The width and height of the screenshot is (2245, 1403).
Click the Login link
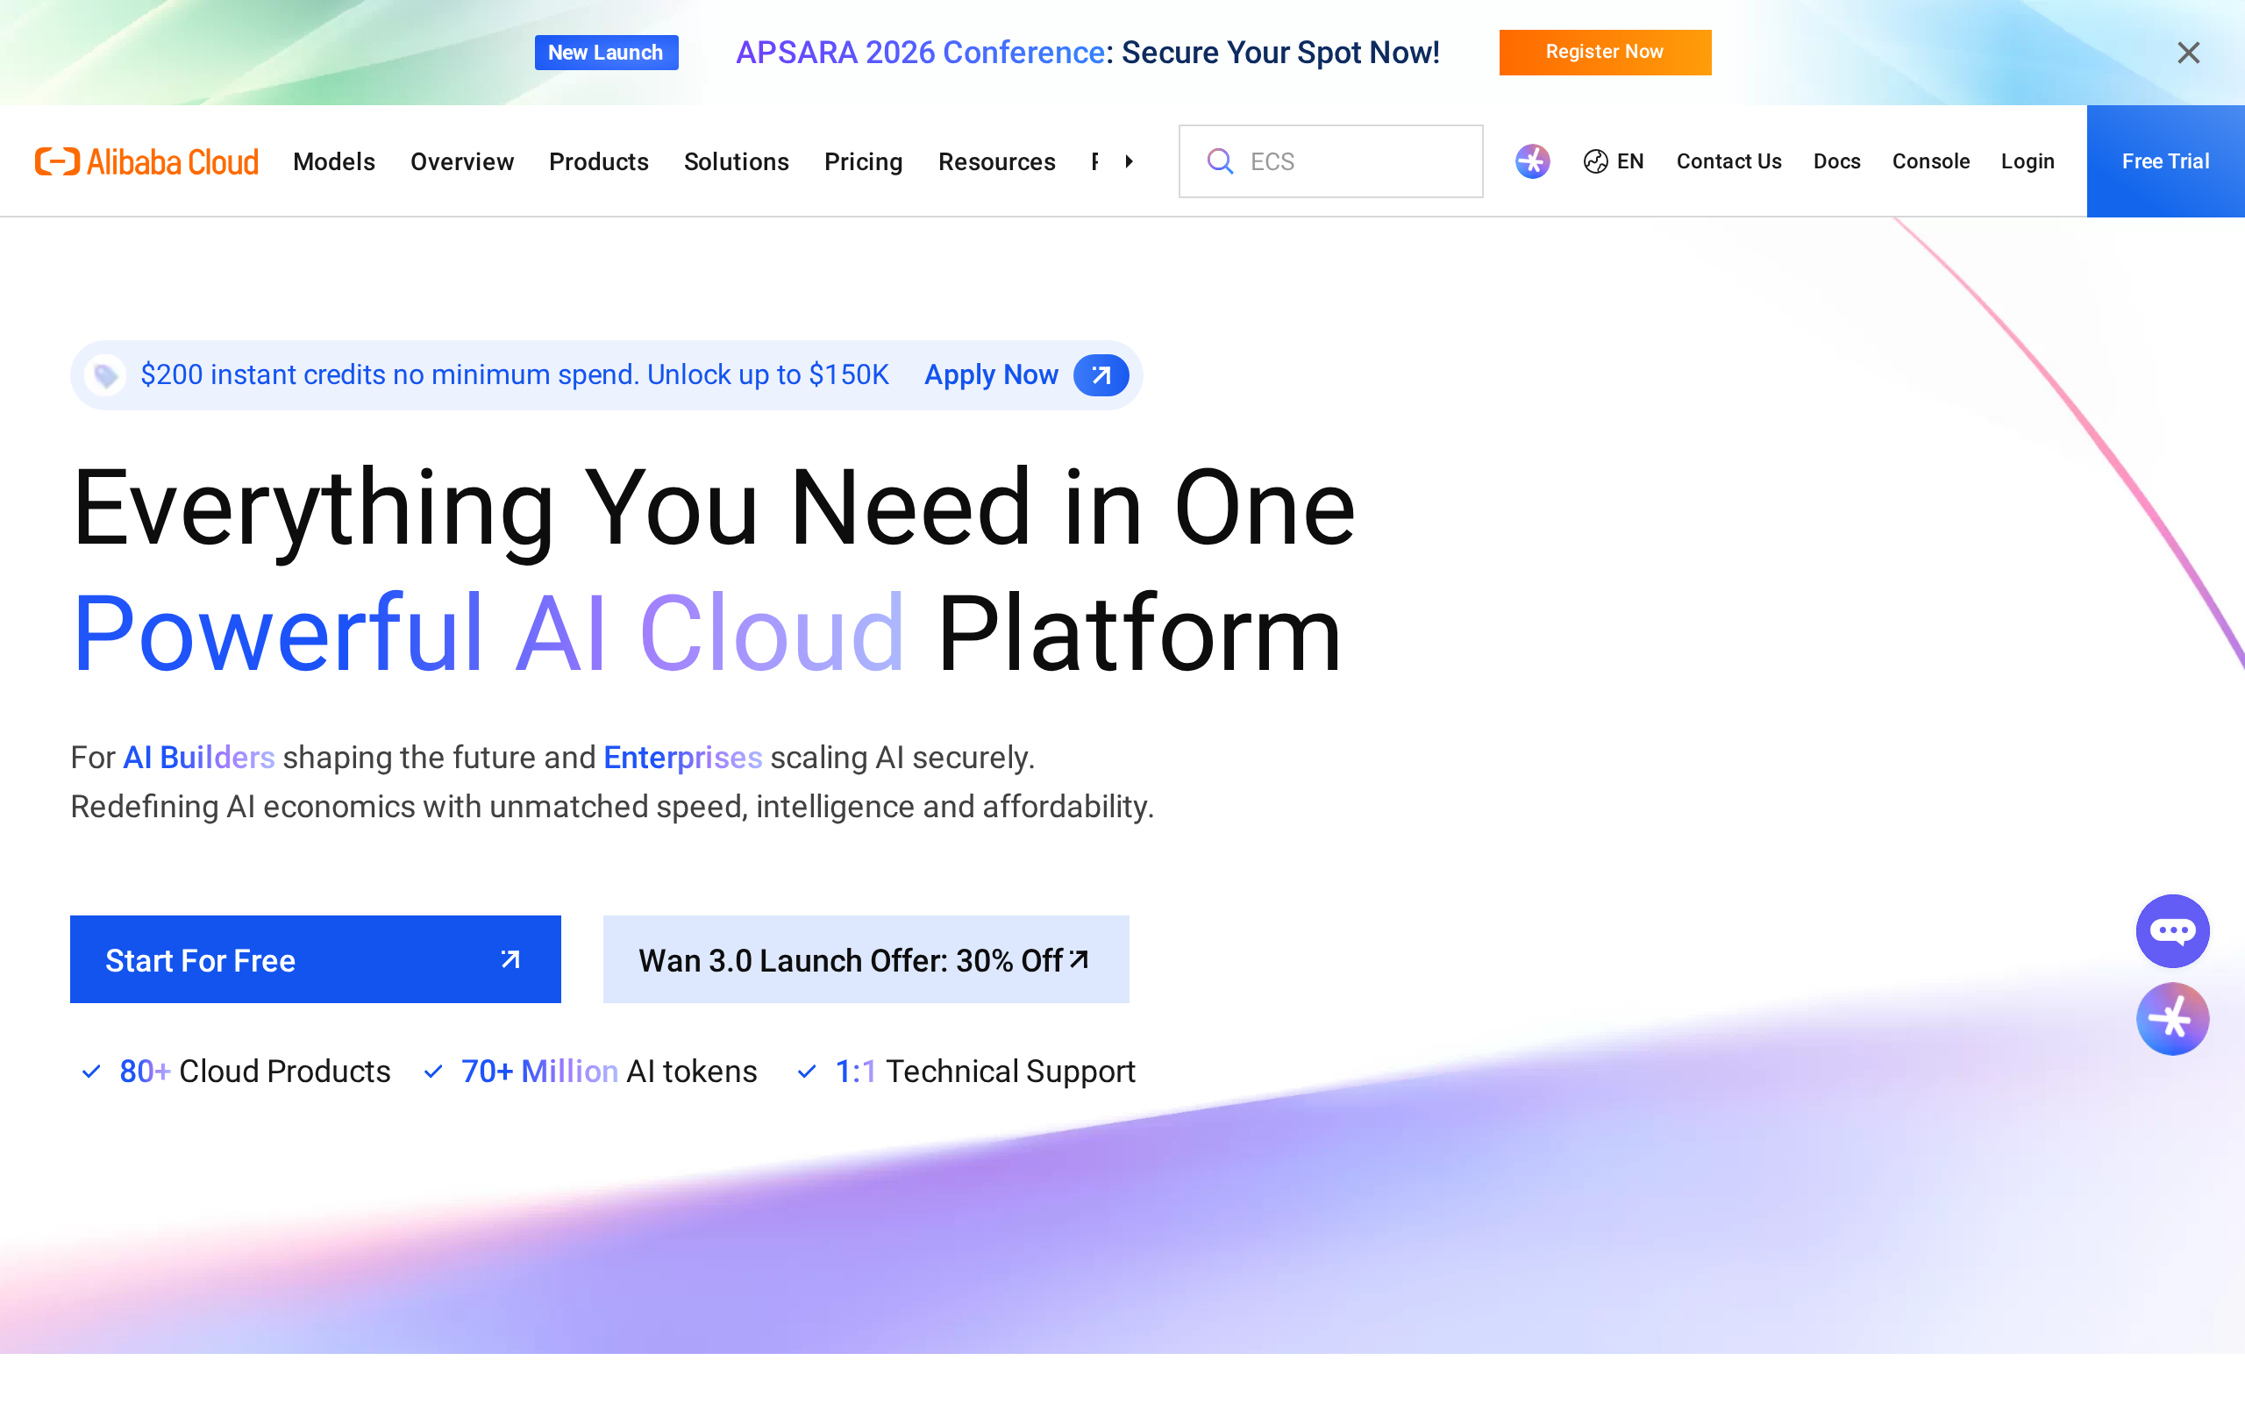[x=2028, y=161]
